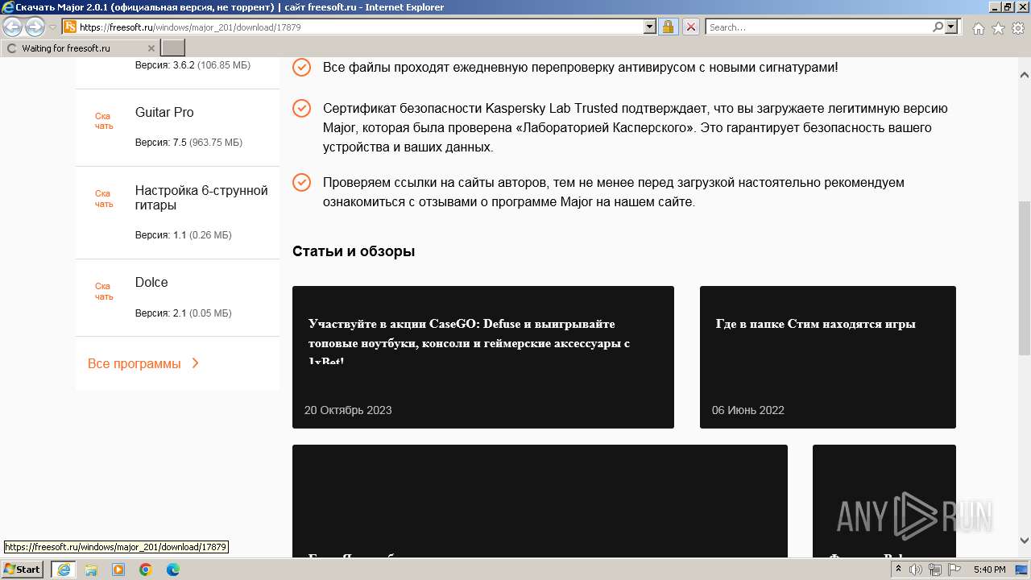The image size is (1031, 580).
Task: Open a new tab button
Action: coord(173,48)
